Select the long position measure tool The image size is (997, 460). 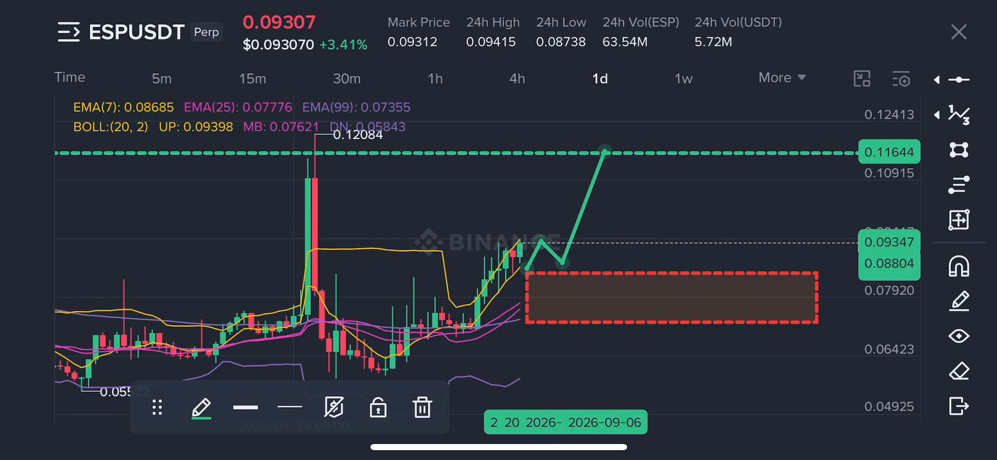coord(959,220)
